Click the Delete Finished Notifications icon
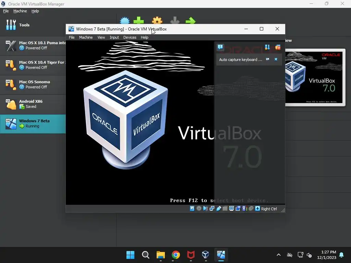351x263 pixels. click(278, 47)
